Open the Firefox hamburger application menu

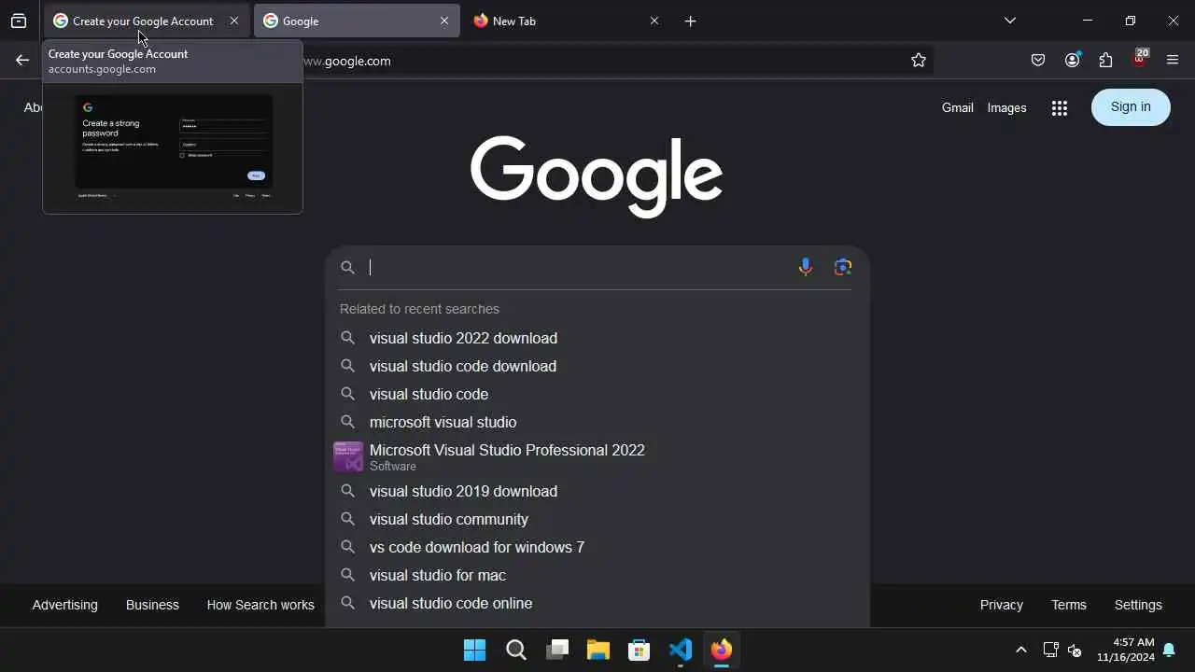[x=1174, y=61]
